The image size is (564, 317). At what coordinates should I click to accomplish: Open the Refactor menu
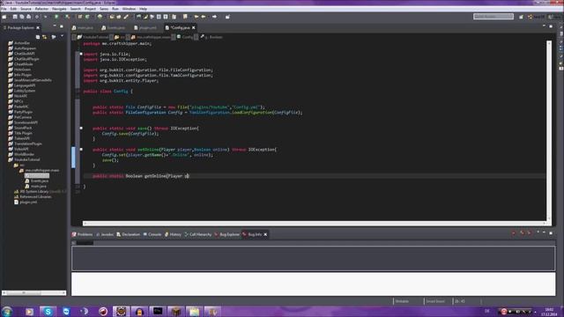coord(41,9)
